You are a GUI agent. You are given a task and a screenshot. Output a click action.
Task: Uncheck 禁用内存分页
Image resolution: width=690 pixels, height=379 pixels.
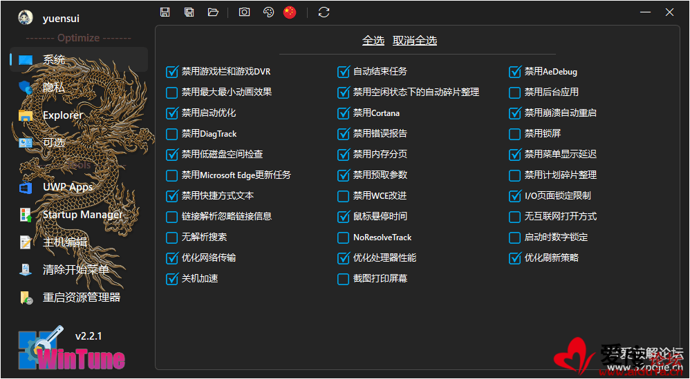point(343,154)
